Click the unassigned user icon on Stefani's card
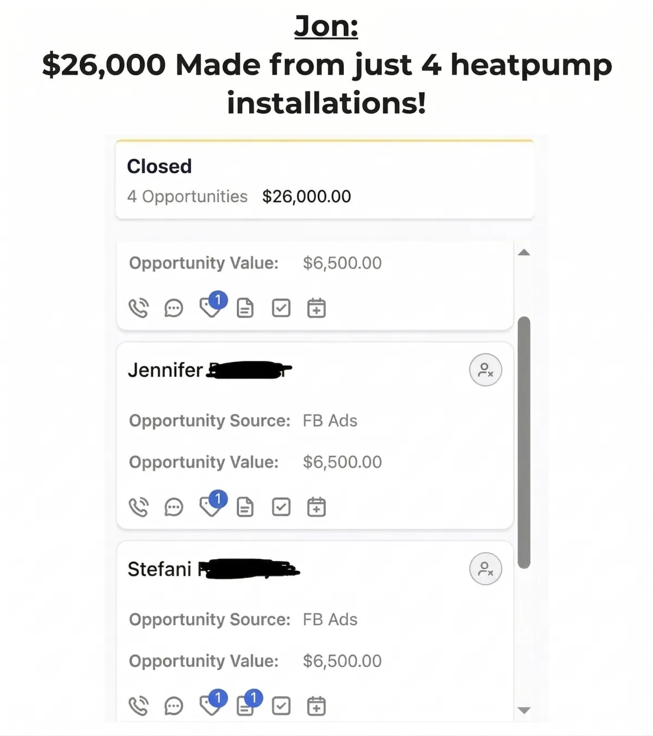The height and width of the screenshot is (736, 653). (485, 569)
